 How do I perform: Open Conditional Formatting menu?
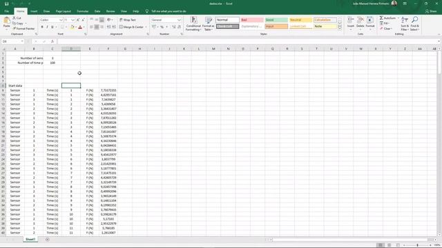[x=193, y=24]
